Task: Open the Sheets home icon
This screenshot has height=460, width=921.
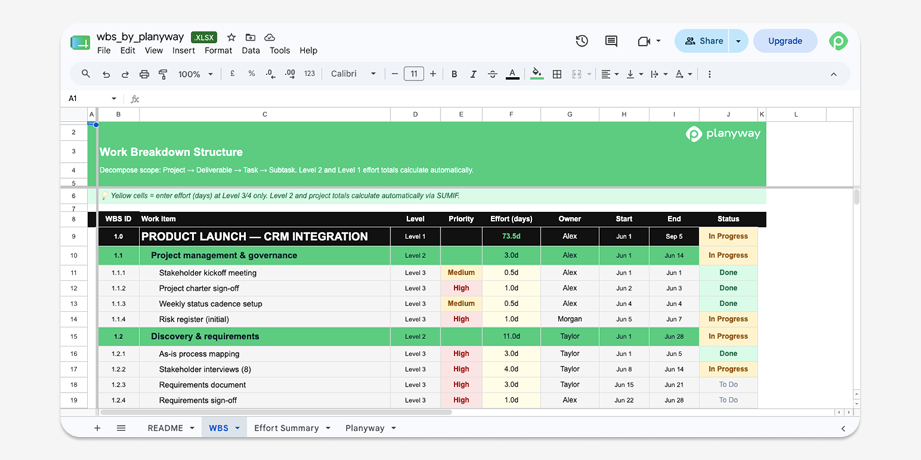Action: tap(80, 42)
